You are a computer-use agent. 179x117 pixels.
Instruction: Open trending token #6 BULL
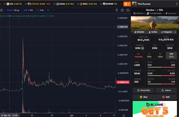point(87,4)
